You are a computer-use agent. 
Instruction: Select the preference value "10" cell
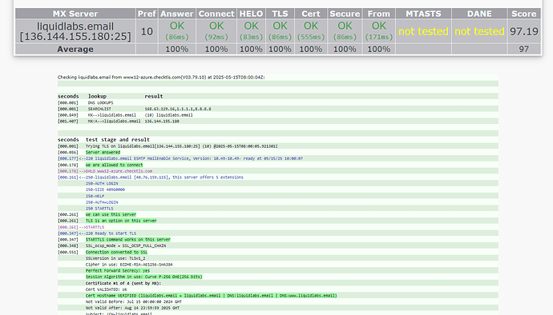[147, 31]
